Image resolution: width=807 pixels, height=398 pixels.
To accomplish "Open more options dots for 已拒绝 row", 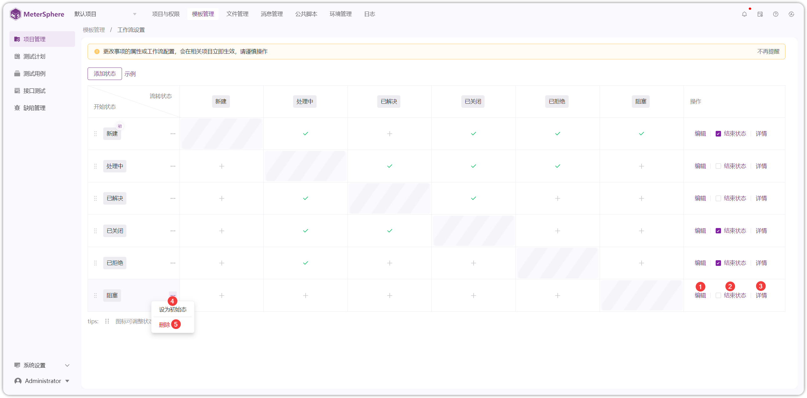I will [x=173, y=263].
